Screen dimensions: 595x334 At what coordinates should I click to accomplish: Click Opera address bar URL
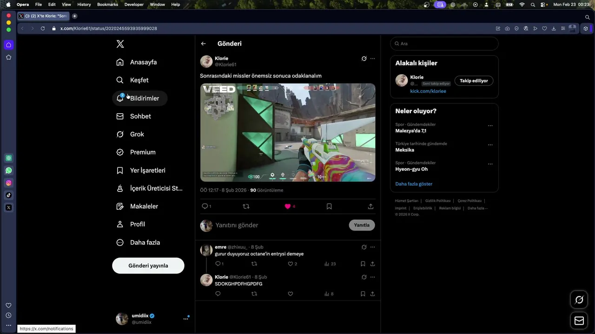[109, 28]
